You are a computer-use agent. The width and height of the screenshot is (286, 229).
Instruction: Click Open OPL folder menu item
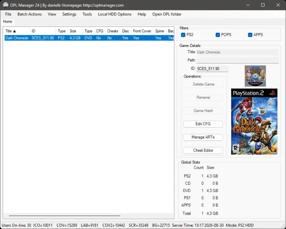(x=167, y=14)
